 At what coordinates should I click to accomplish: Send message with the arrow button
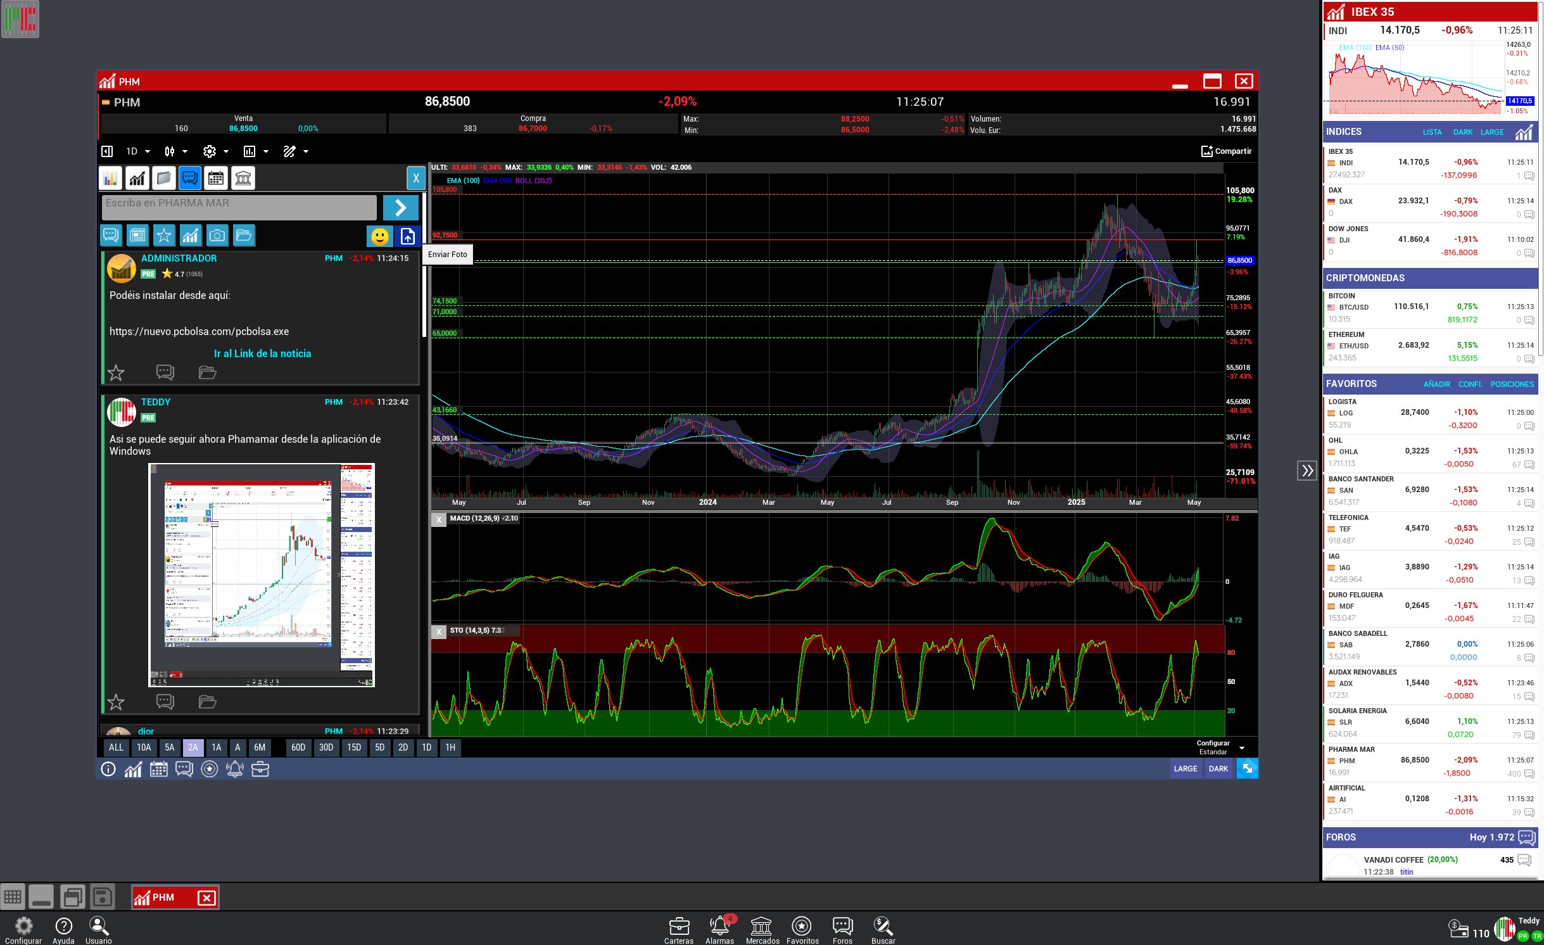coord(400,208)
